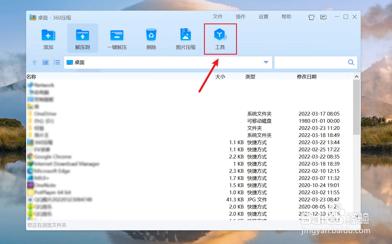
Task: Open the 操作 menu
Action: pyautogui.click(x=240, y=17)
